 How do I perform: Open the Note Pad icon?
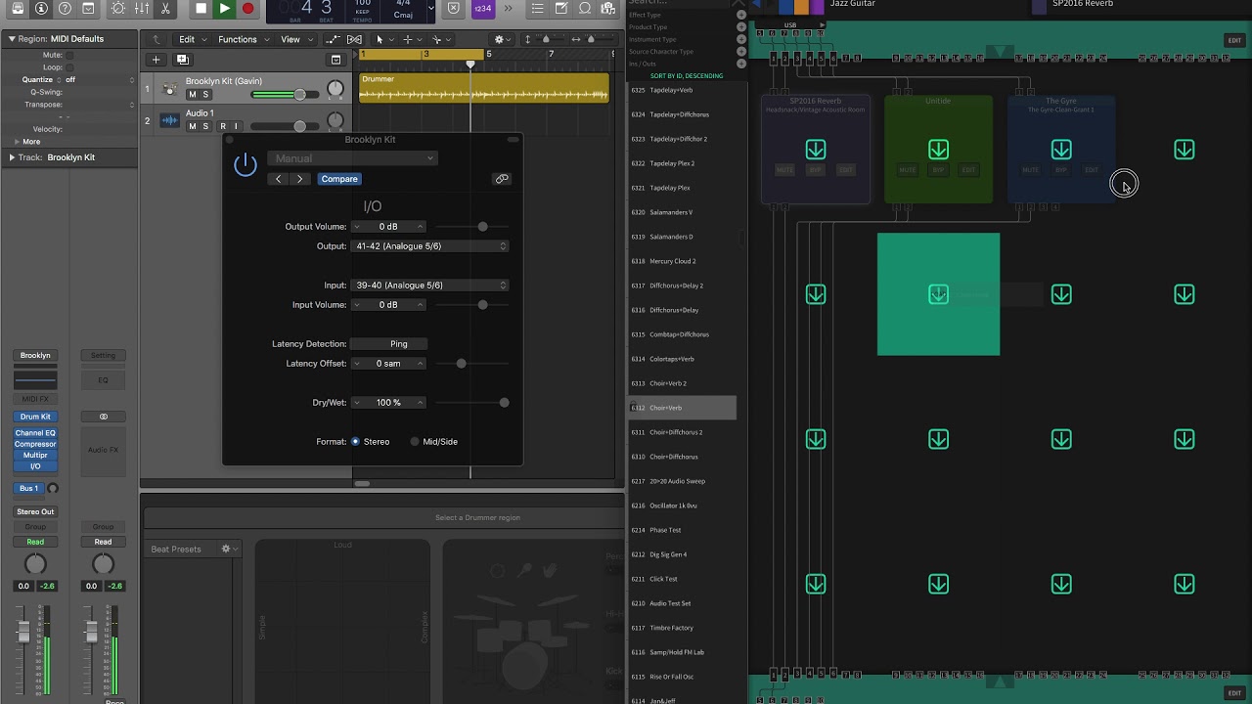coord(561,9)
